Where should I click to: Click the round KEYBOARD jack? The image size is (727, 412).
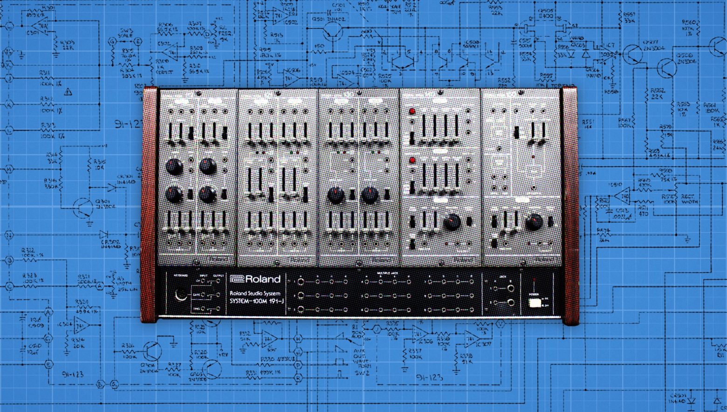click(x=181, y=295)
